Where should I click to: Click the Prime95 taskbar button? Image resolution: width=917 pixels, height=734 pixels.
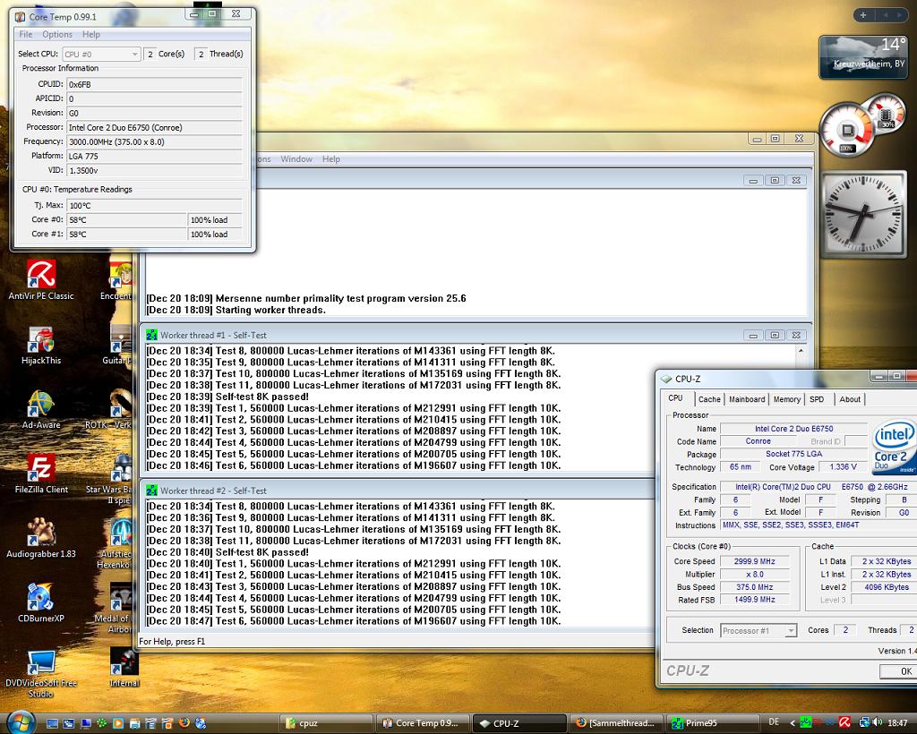713,723
